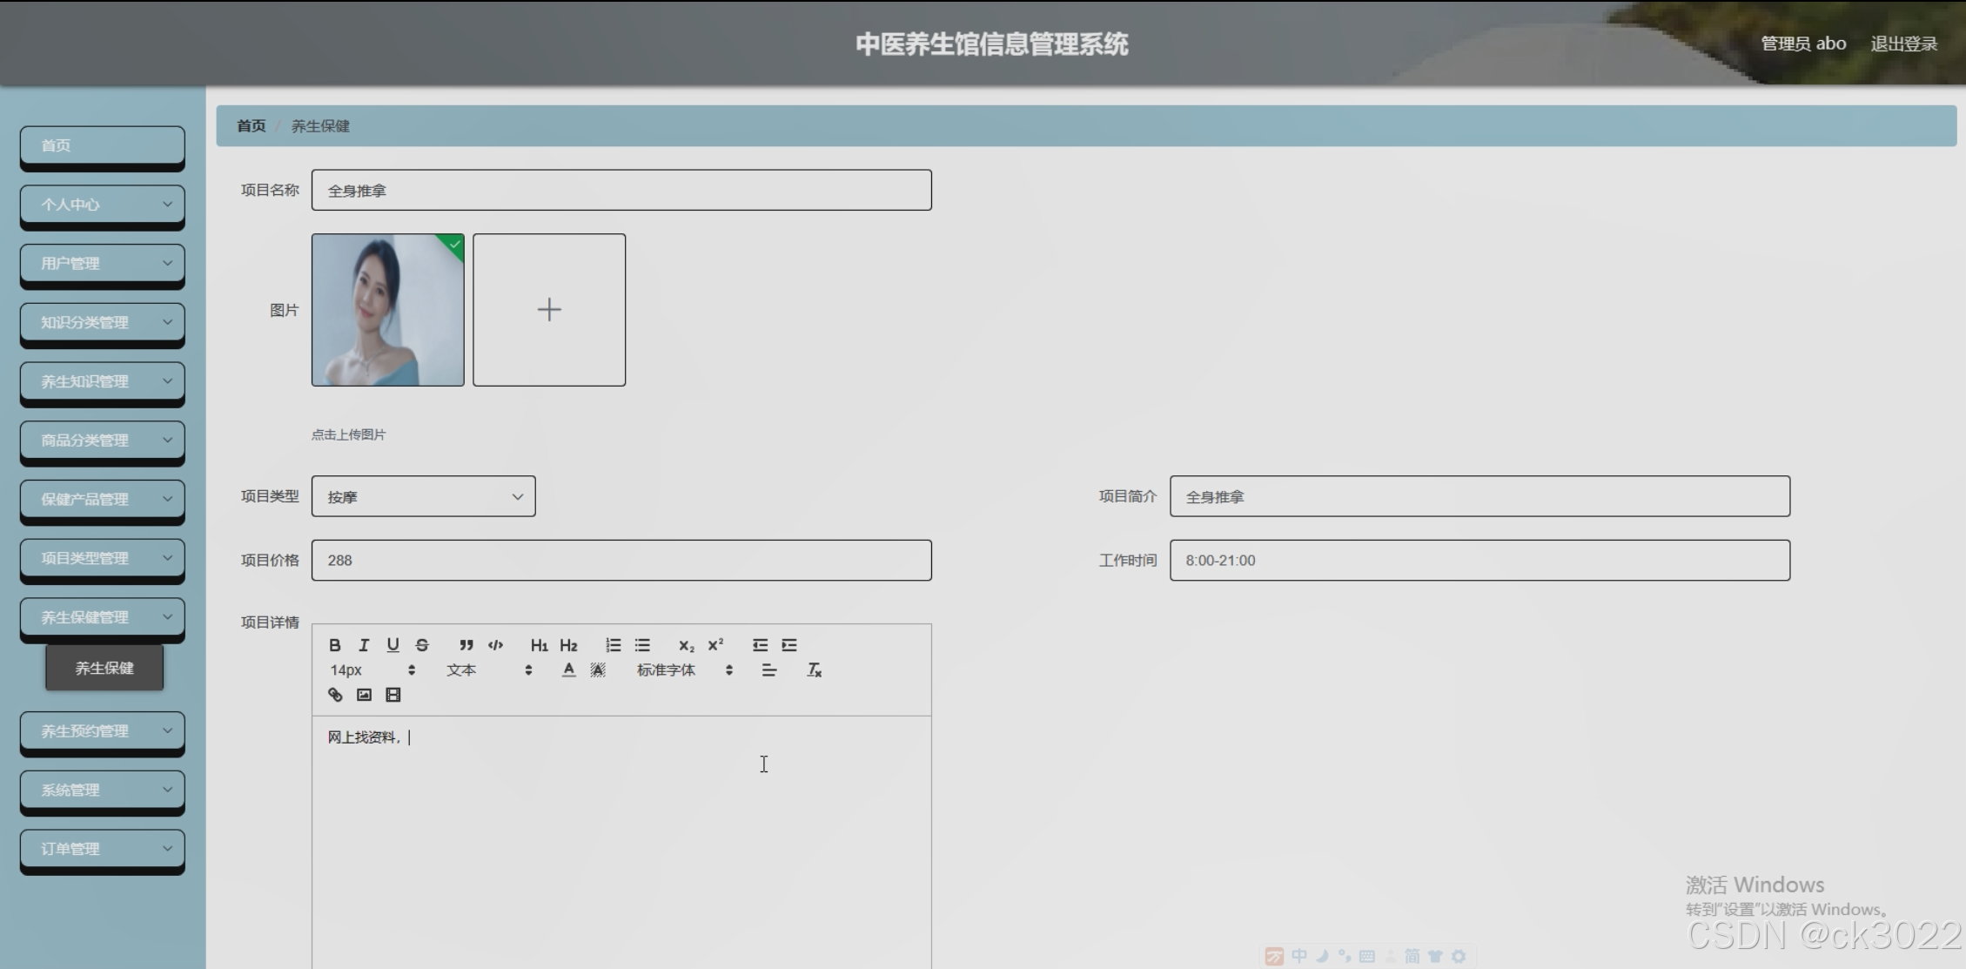Pick the text font color tool
The width and height of the screenshot is (1966, 969).
click(568, 670)
